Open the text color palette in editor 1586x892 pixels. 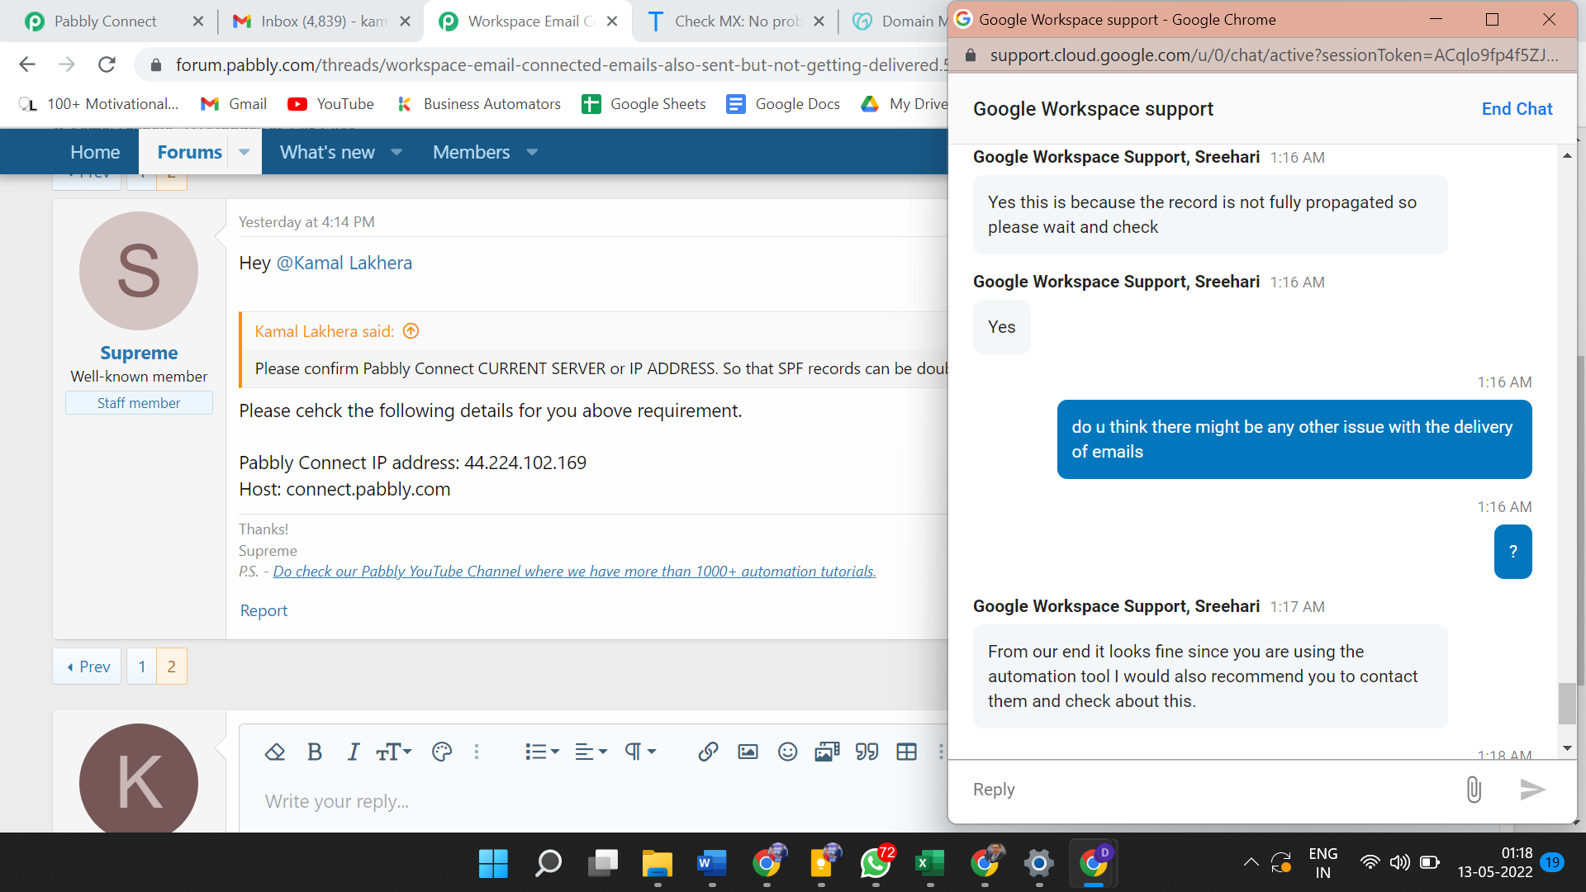pos(442,752)
